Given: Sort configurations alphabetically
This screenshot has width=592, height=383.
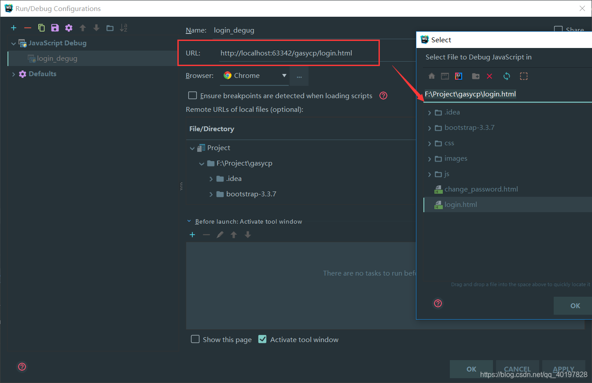Looking at the screenshot, I should pyautogui.click(x=123, y=27).
